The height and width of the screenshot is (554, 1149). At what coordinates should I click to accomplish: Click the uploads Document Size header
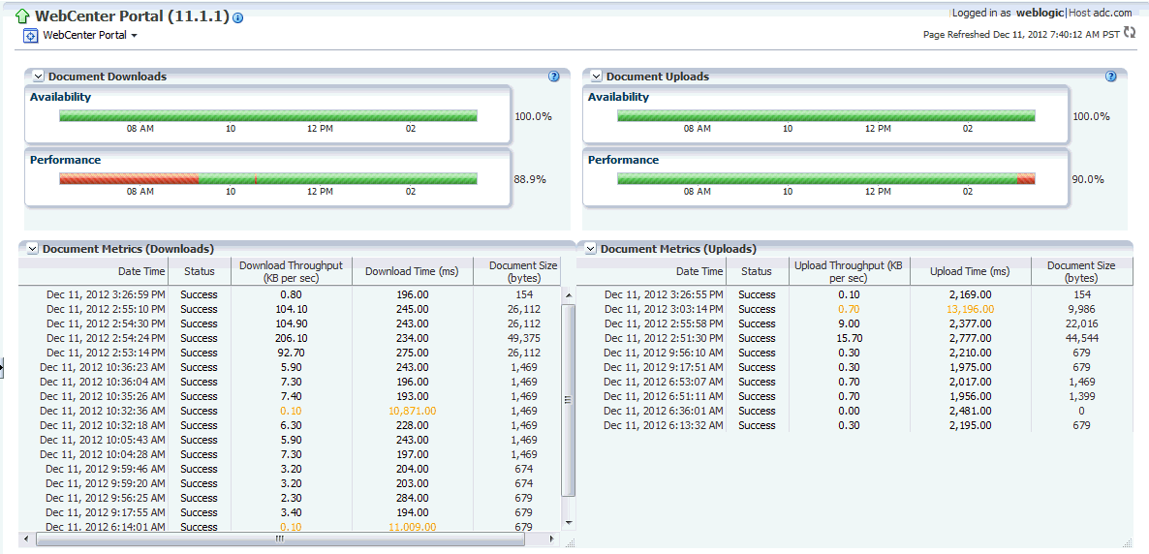click(x=1081, y=271)
